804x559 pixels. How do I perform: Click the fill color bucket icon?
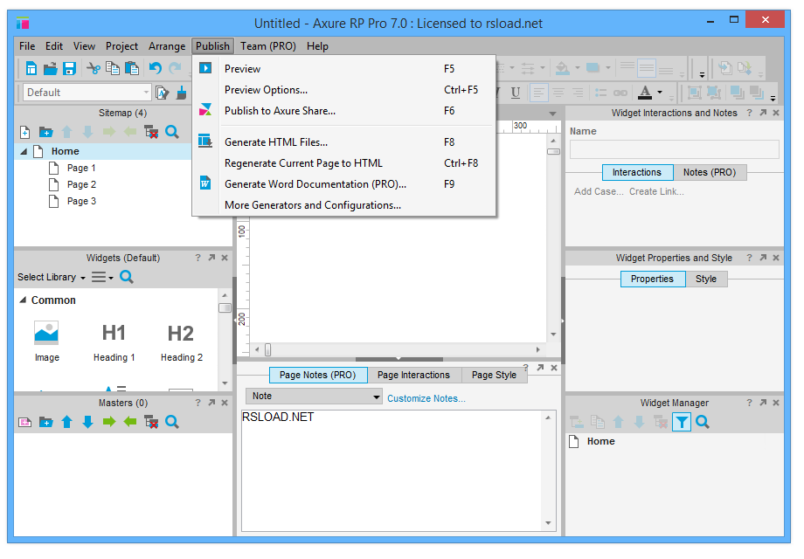point(563,68)
